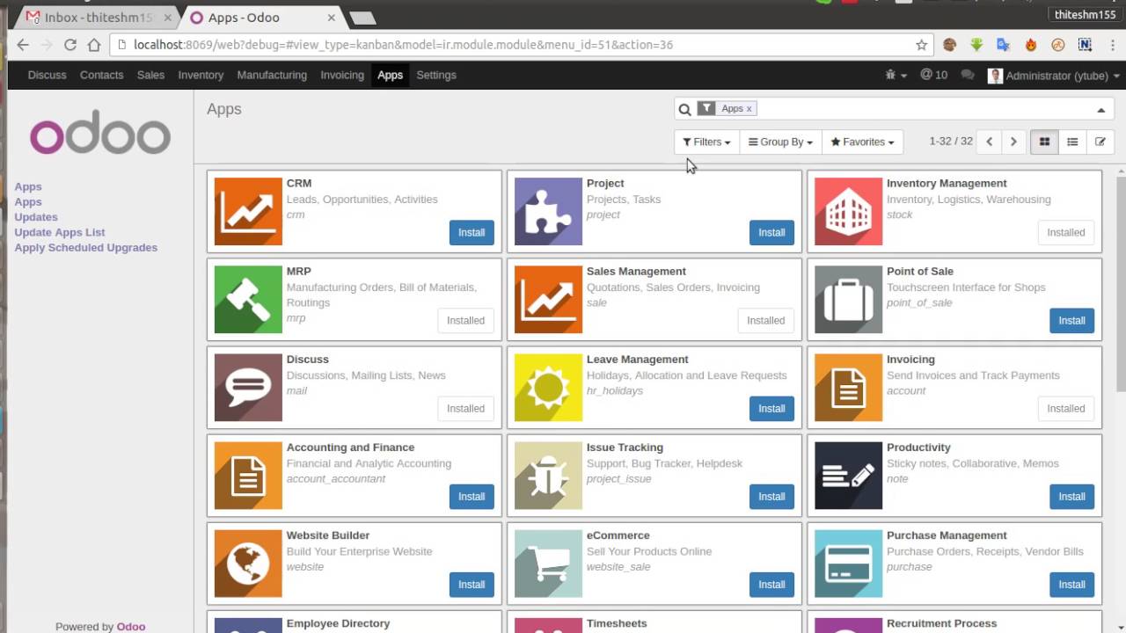
Task: Open the CRM app icon
Action: coord(248,212)
